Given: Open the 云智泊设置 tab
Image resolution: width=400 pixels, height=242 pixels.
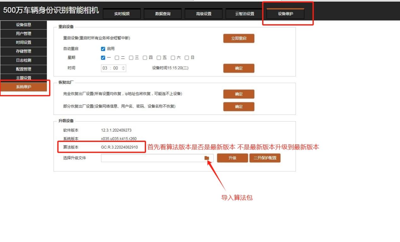Looking at the screenshot, I should [244, 14].
